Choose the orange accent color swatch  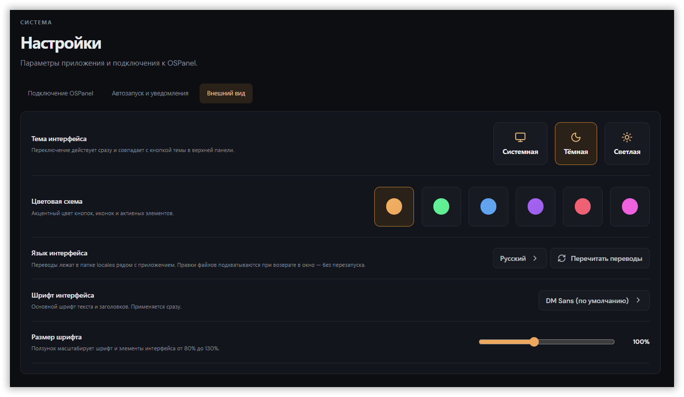(394, 207)
